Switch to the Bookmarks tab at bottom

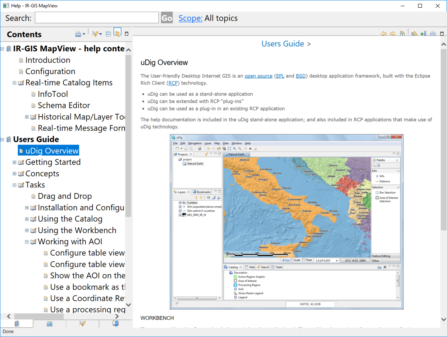[115, 324]
